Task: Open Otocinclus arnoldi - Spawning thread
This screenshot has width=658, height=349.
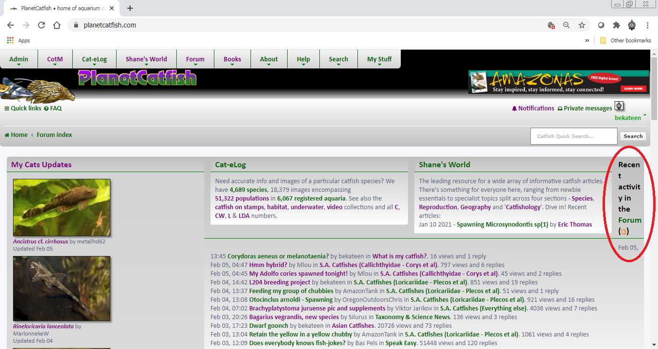Action: [x=291, y=300]
